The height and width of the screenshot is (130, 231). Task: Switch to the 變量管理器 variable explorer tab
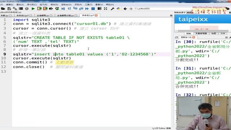201,34
